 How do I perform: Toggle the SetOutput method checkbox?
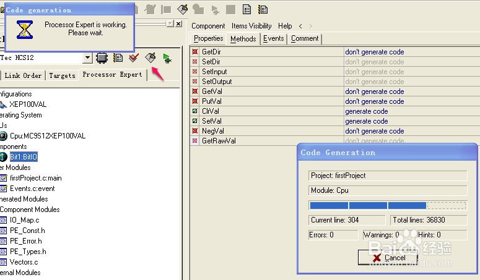tap(194, 82)
